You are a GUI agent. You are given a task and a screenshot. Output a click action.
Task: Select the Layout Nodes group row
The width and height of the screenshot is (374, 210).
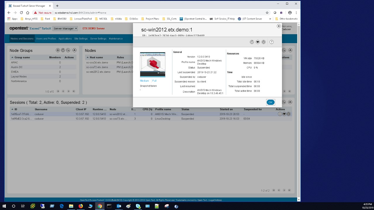[x=43, y=76]
